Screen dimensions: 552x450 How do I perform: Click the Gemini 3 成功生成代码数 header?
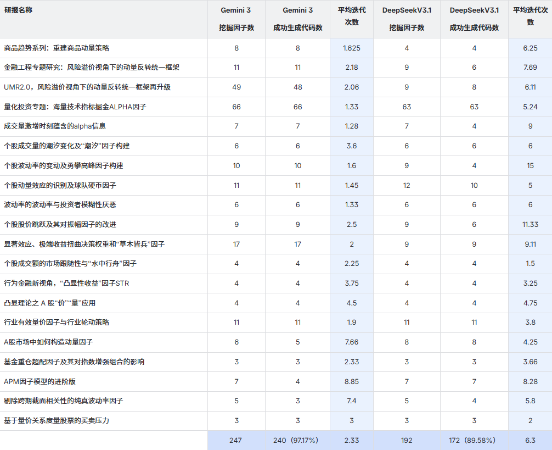coord(297,19)
